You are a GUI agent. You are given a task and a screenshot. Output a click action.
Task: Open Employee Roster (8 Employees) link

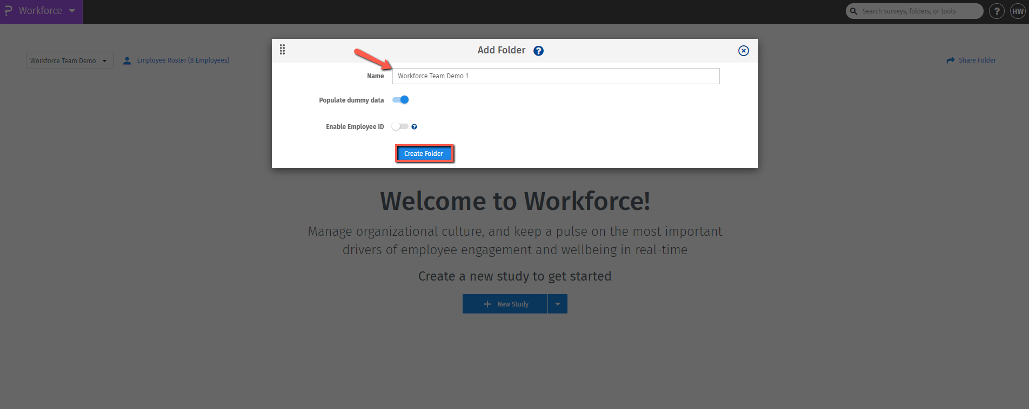point(183,60)
